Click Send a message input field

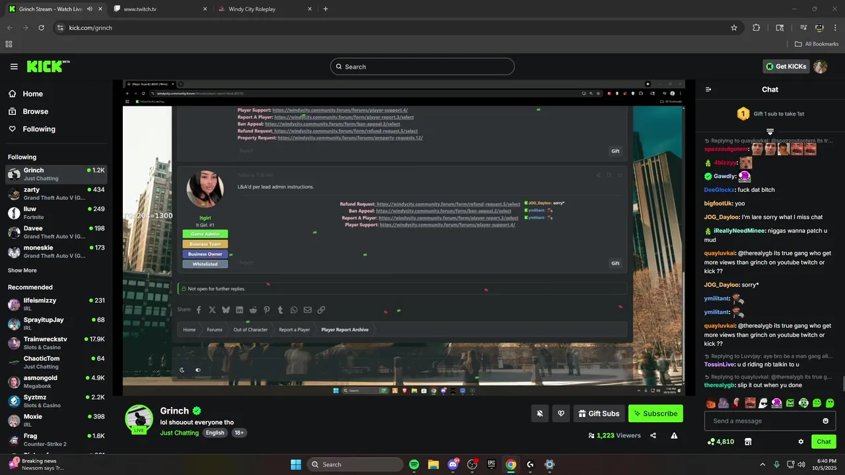tap(763, 421)
